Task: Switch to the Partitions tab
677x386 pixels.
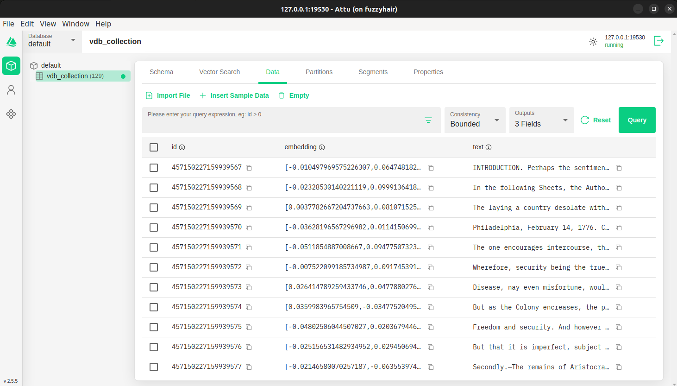Action: tap(319, 72)
